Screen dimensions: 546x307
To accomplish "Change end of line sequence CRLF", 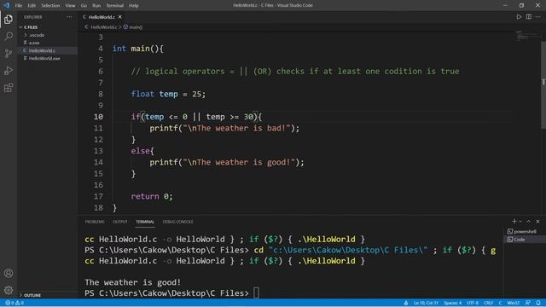I will coord(488,303).
